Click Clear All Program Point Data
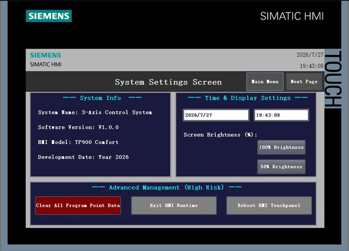This screenshot has height=251, width=349. pos(78,205)
